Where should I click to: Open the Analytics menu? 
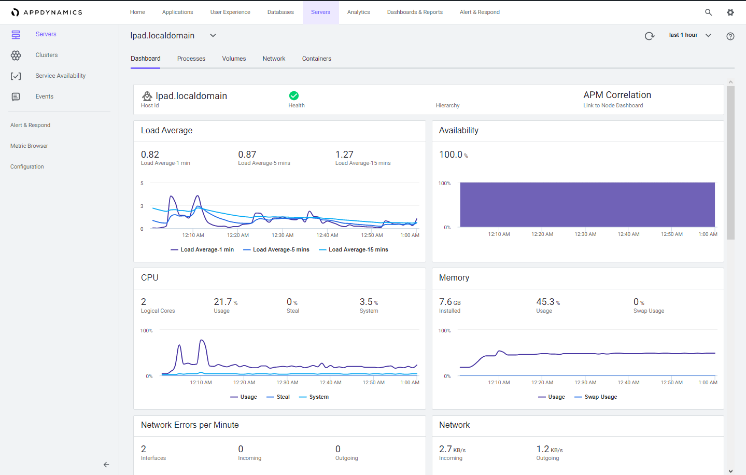[x=359, y=12]
